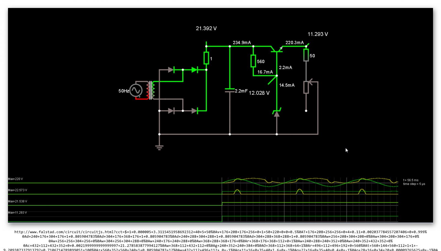This screenshot has height=251, width=441.
Task: Select the top-left bridge rectifier diode
Action: point(171,70)
